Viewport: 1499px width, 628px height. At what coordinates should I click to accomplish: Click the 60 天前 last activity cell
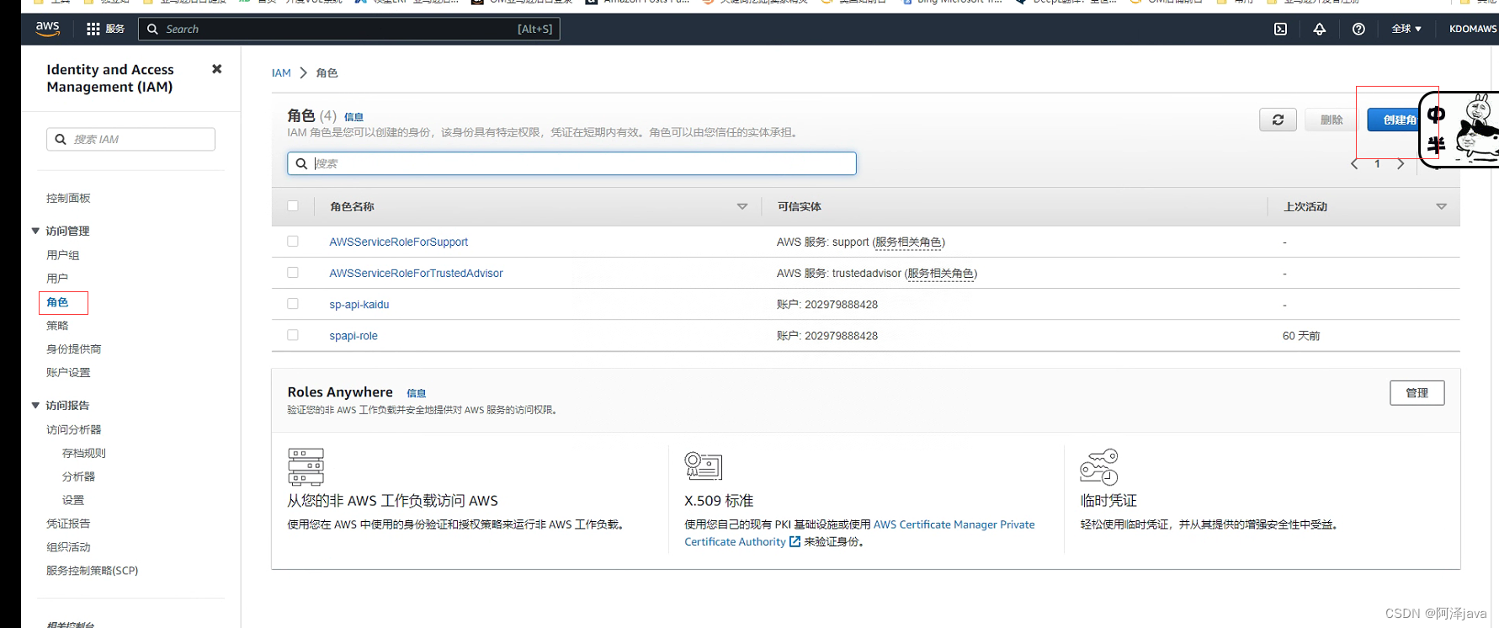[1300, 335]
